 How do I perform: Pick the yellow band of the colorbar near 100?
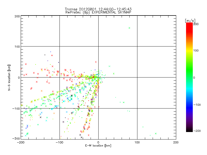coord(189,51)
